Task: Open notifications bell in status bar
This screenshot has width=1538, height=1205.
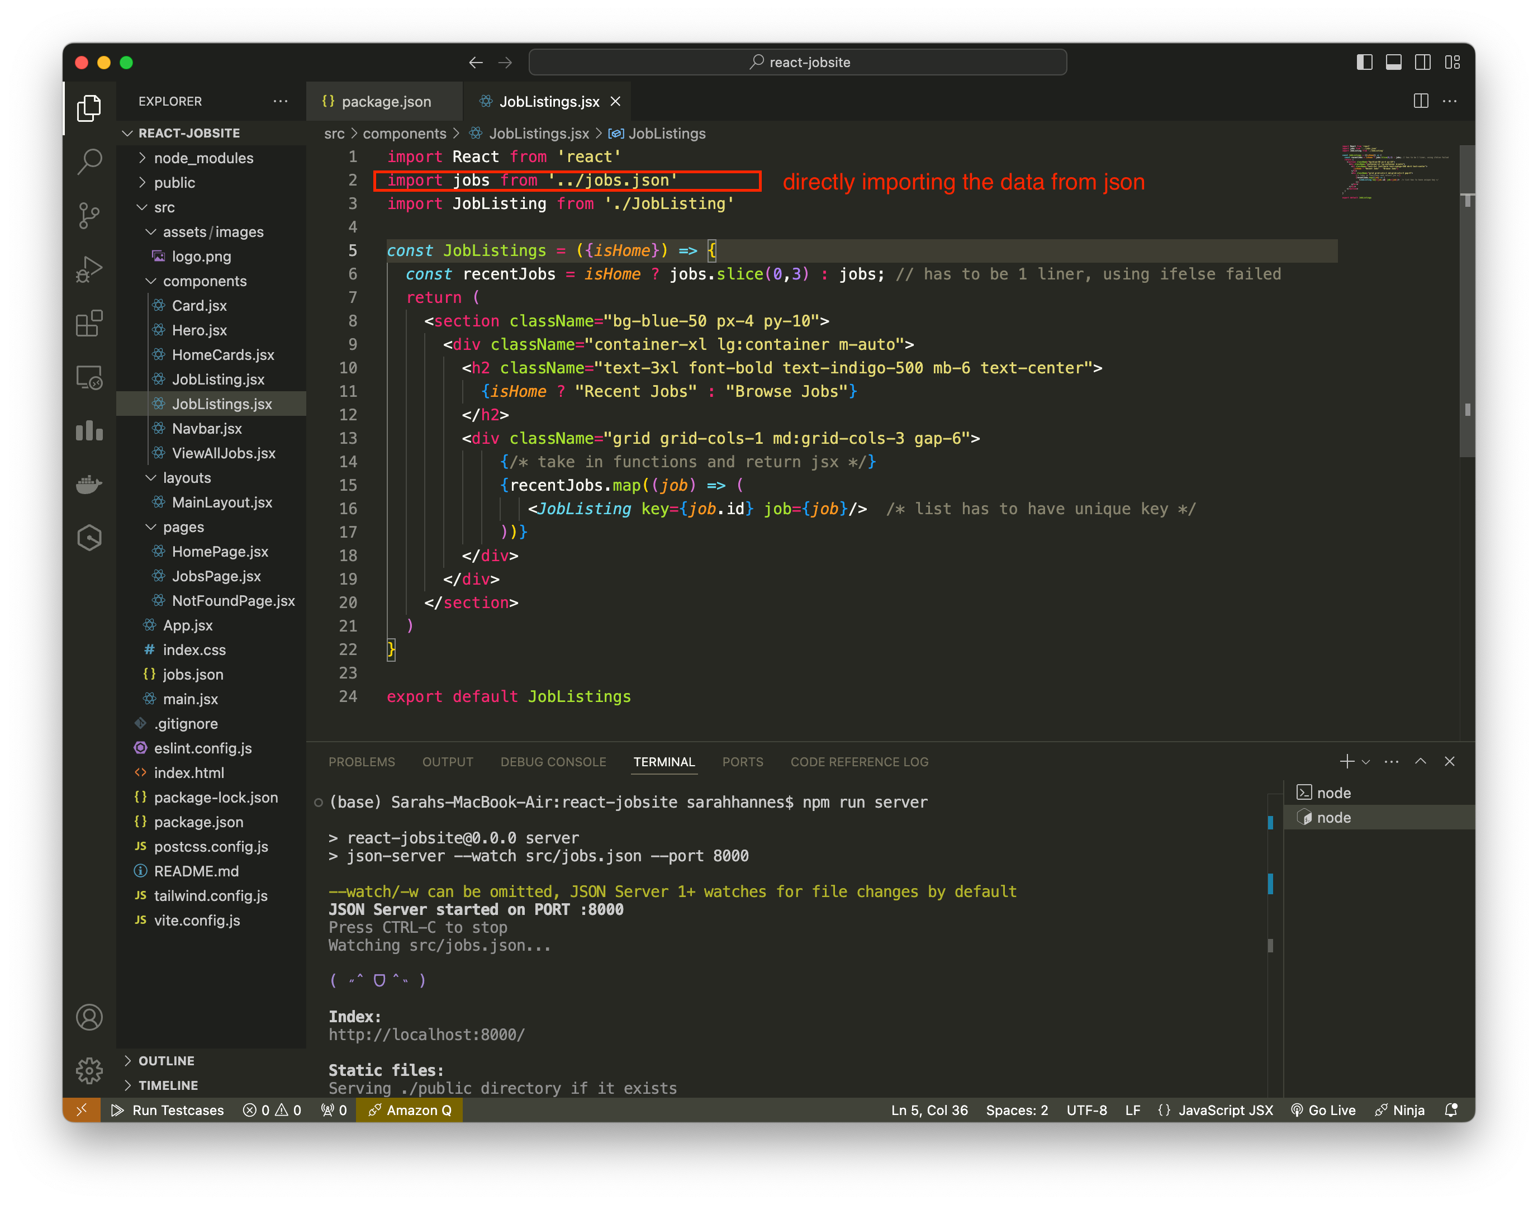Action: (1450, 1110)
